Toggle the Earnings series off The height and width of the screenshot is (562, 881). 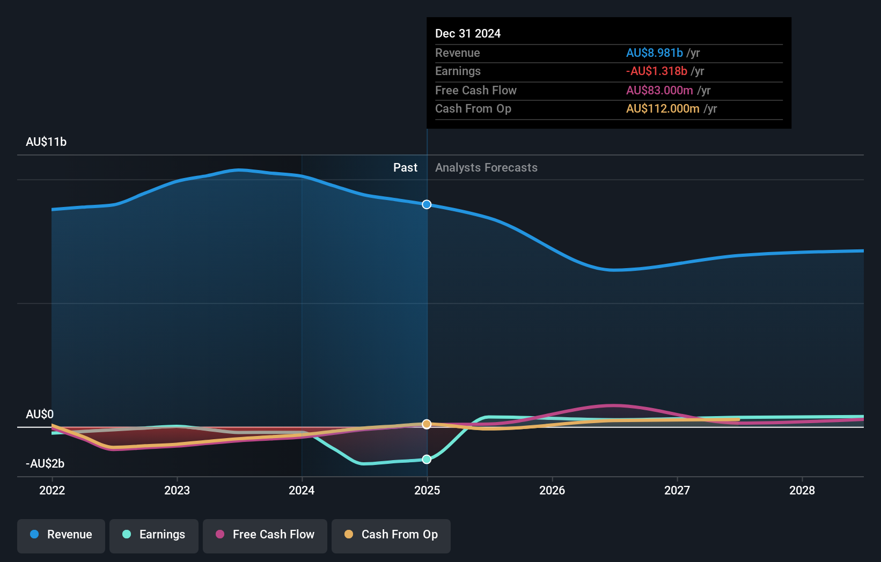154,535
